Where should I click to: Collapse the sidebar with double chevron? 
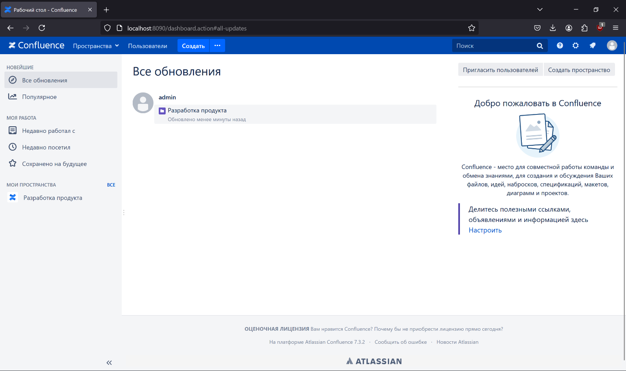click(109, 362)
